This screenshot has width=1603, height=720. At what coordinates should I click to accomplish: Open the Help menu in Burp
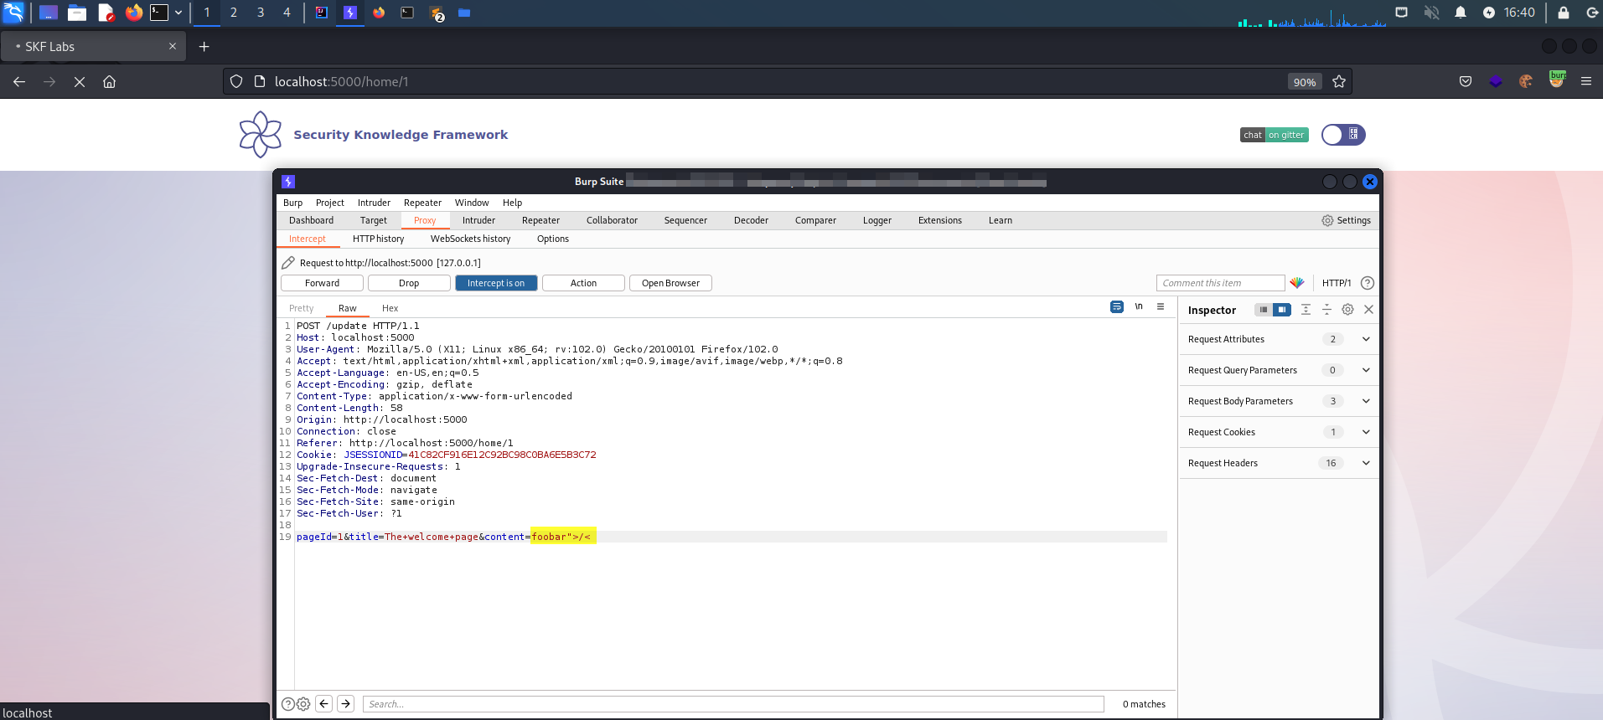coord(512,203)
